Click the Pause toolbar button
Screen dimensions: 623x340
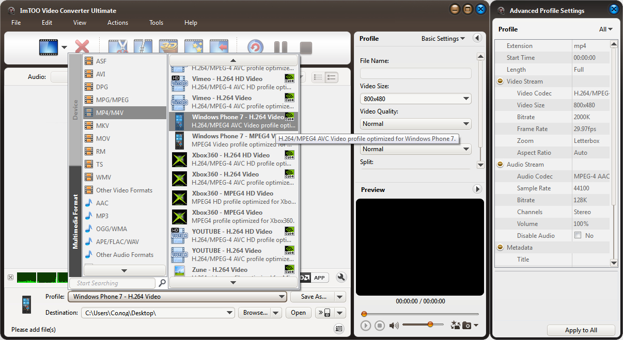pos(281,48)
